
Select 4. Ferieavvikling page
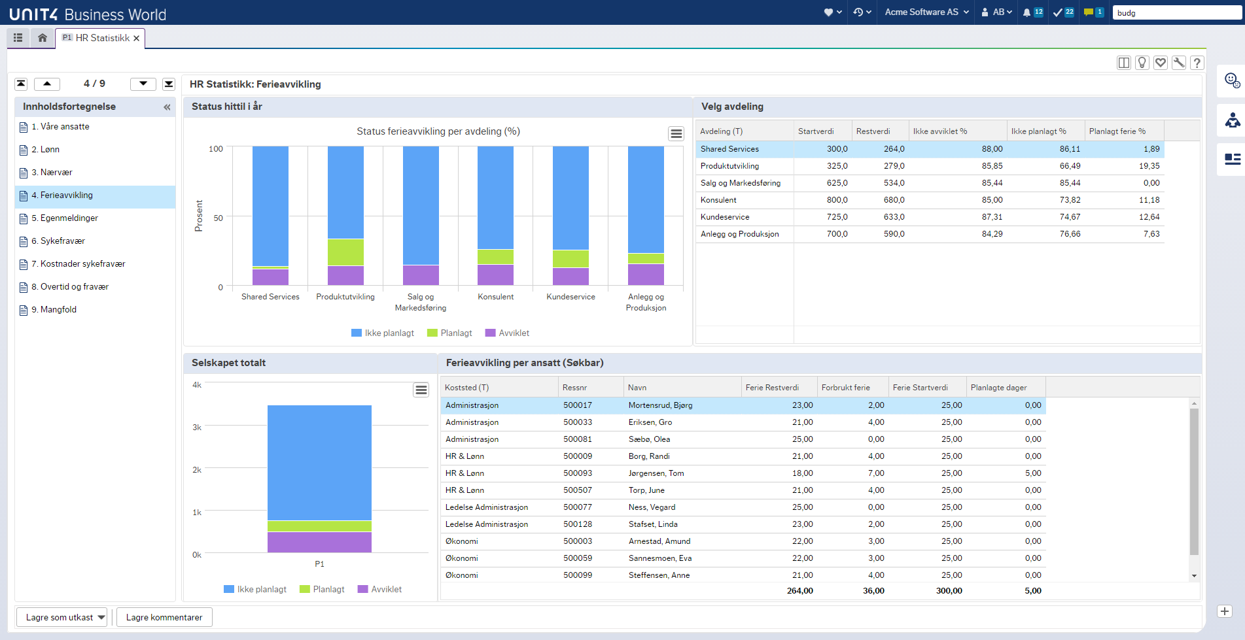click(x=95, y=195)
